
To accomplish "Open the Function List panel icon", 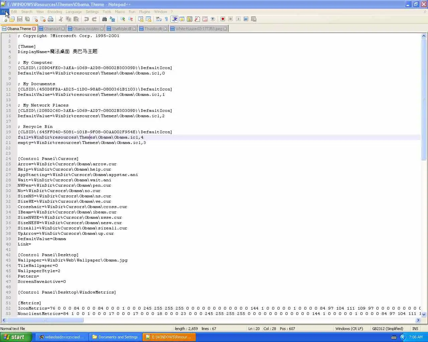I will click(197, 19).
